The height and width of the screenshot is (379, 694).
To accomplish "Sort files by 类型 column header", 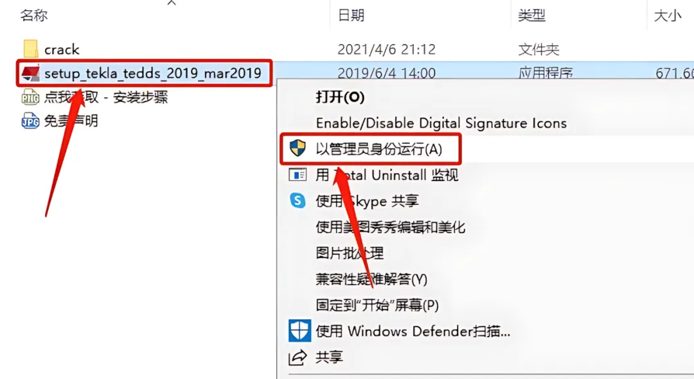I will (x=531, y=15).
